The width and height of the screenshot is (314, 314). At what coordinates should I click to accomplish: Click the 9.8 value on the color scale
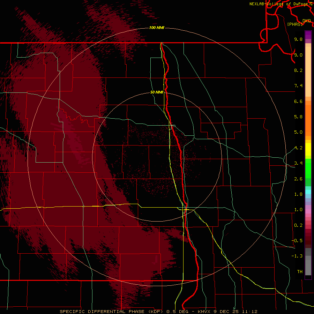click(x=298, y=39)
